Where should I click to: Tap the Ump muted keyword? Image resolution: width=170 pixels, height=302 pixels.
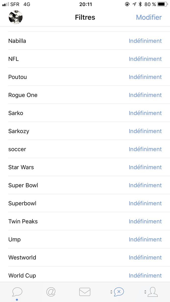14,240
